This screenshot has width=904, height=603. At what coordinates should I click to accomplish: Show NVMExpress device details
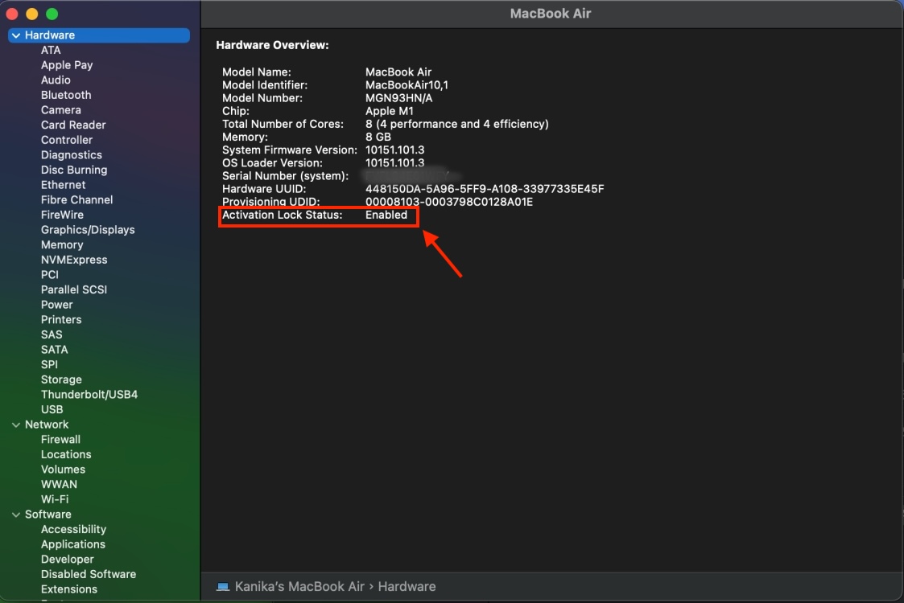tap(74, 260)
